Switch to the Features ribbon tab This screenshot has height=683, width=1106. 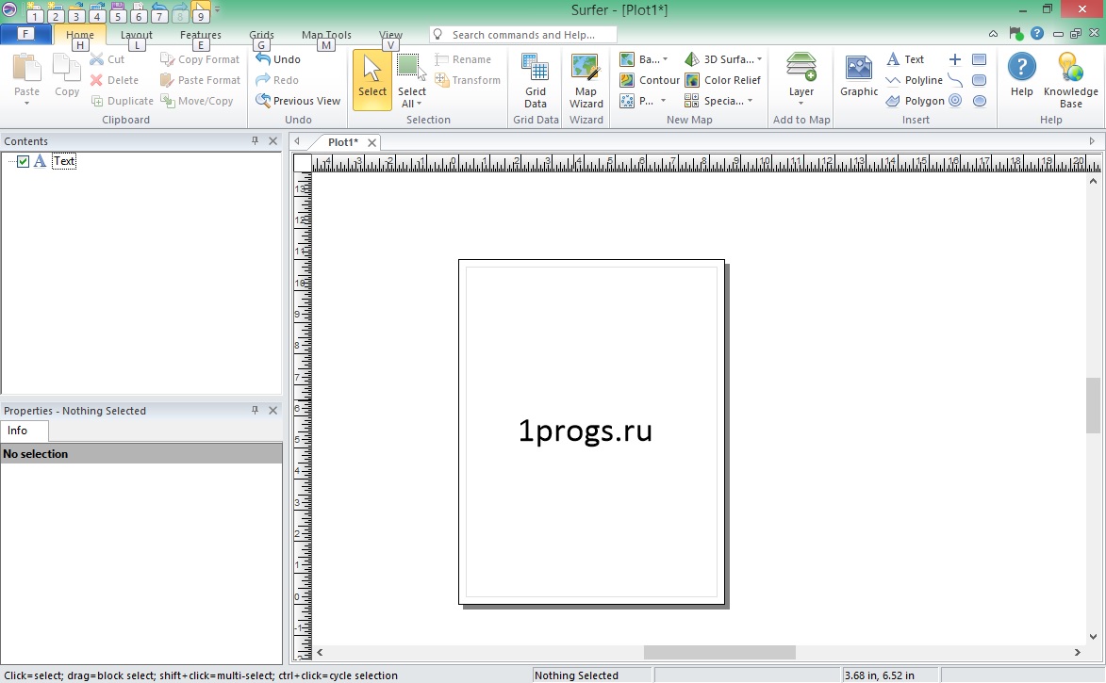(200, 35)
